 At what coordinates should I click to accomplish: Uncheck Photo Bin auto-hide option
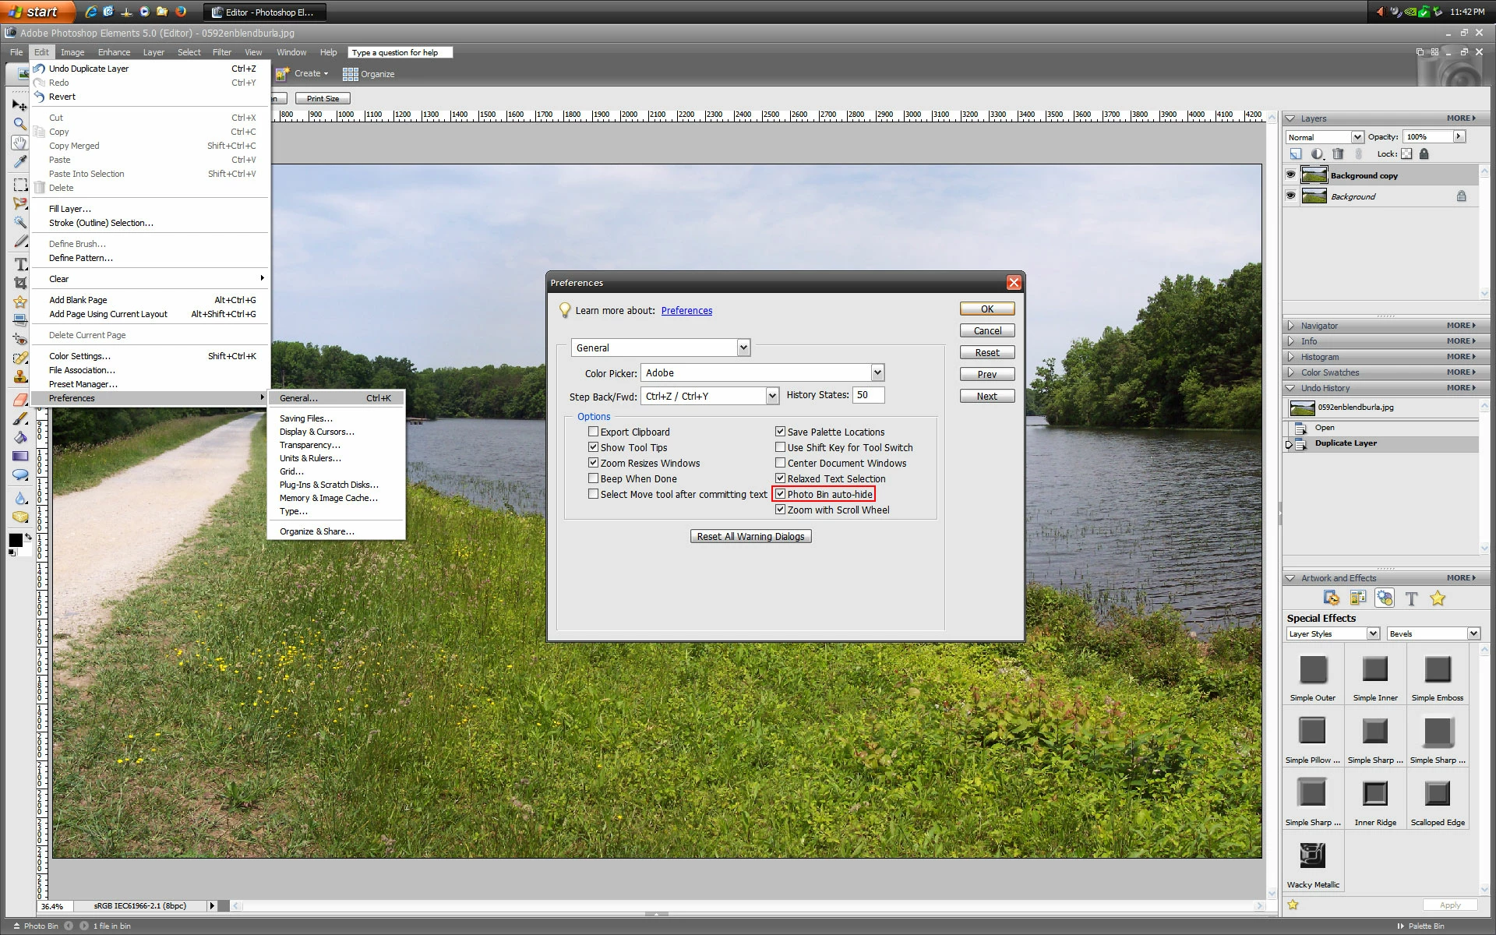point(780,494)
